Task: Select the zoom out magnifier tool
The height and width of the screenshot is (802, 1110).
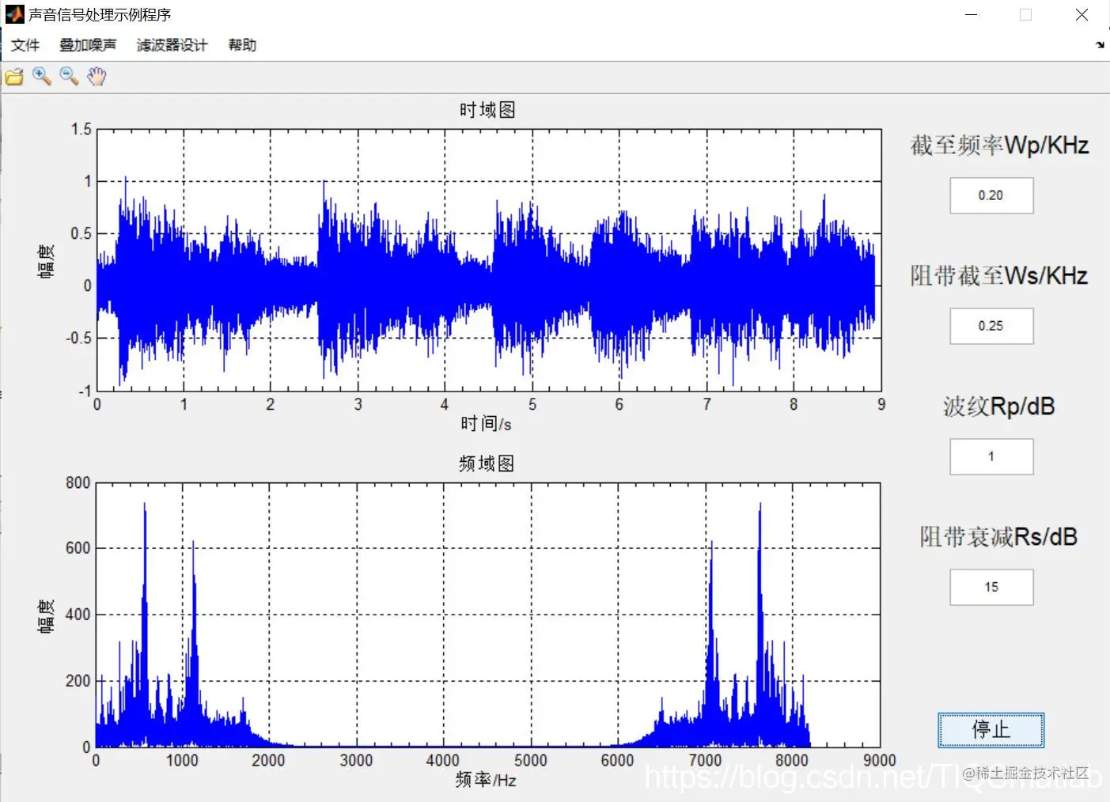Action: (69, 77)
